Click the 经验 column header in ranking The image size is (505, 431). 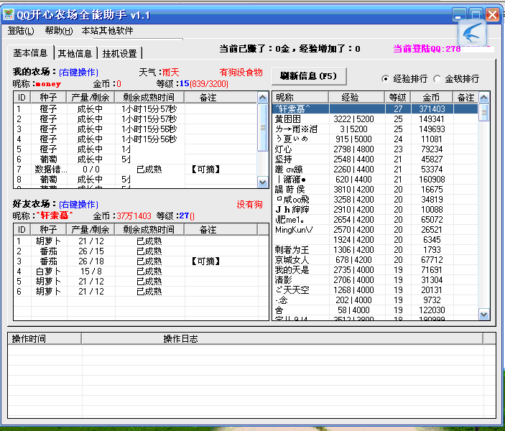coord(356,97)
